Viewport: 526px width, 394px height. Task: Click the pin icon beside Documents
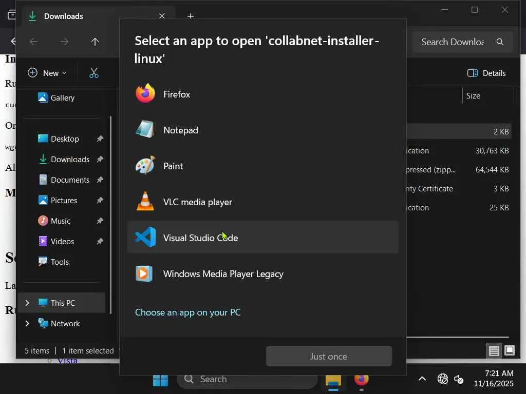point(100,180)
